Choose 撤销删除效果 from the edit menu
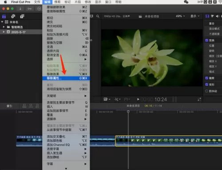This screenshot has width=222, height=170. pos(66,7)
